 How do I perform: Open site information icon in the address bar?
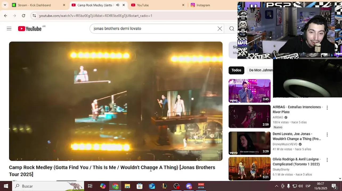34,16
